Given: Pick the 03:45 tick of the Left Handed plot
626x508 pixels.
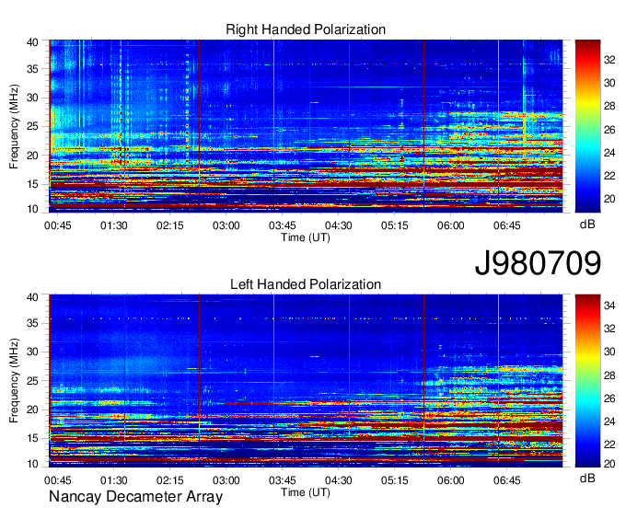Looking at the screenshot, I should click(x=283, y=480).
